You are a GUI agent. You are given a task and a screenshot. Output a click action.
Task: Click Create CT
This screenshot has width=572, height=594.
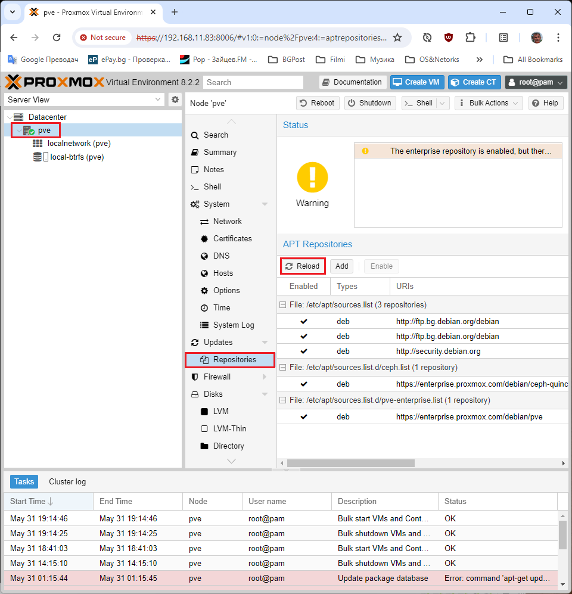474,82
